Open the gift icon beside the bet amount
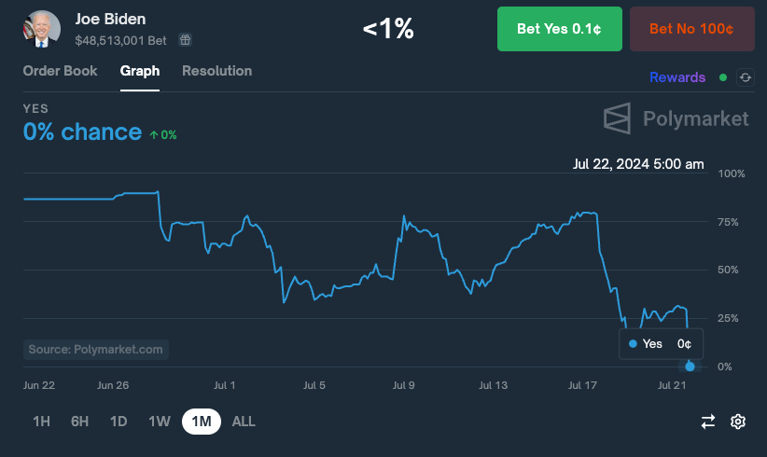Image resolution: width=767 pixels, height=457 pixels. (185, 39)
